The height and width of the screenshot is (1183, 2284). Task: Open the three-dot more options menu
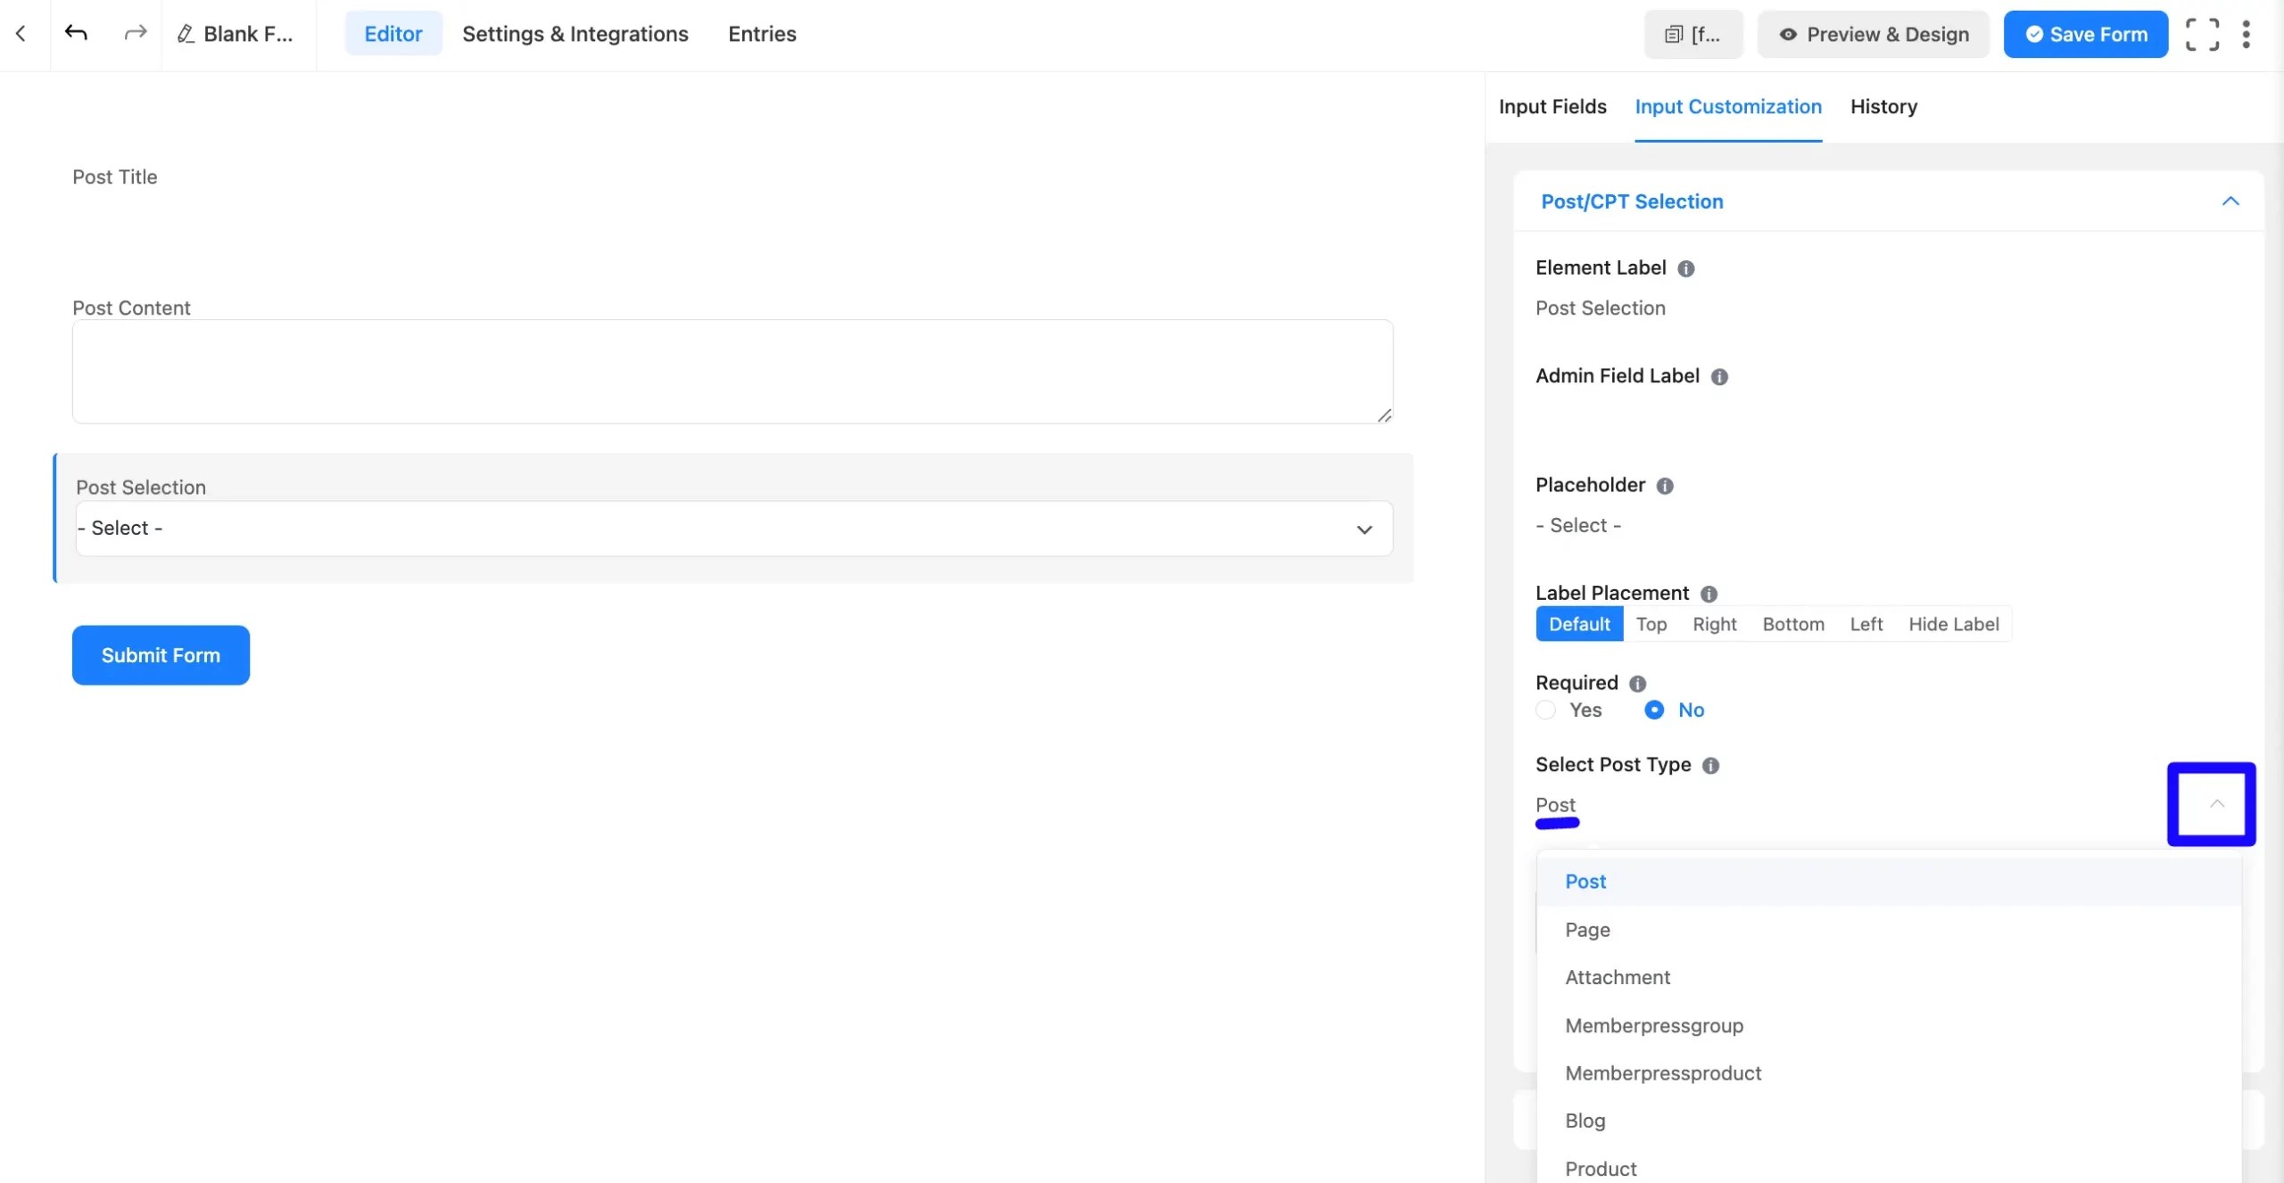(x=2246, y=35)
